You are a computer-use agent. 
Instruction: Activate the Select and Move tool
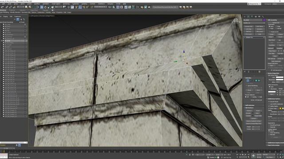42,7
